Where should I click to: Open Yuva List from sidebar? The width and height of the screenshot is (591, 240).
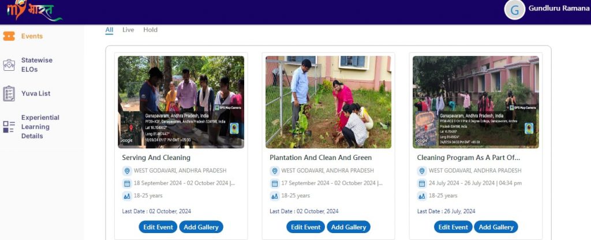36,93
